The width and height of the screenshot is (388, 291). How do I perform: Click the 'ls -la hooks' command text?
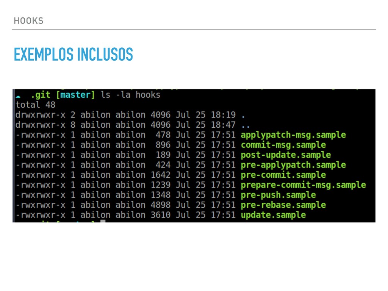[130, 95]
